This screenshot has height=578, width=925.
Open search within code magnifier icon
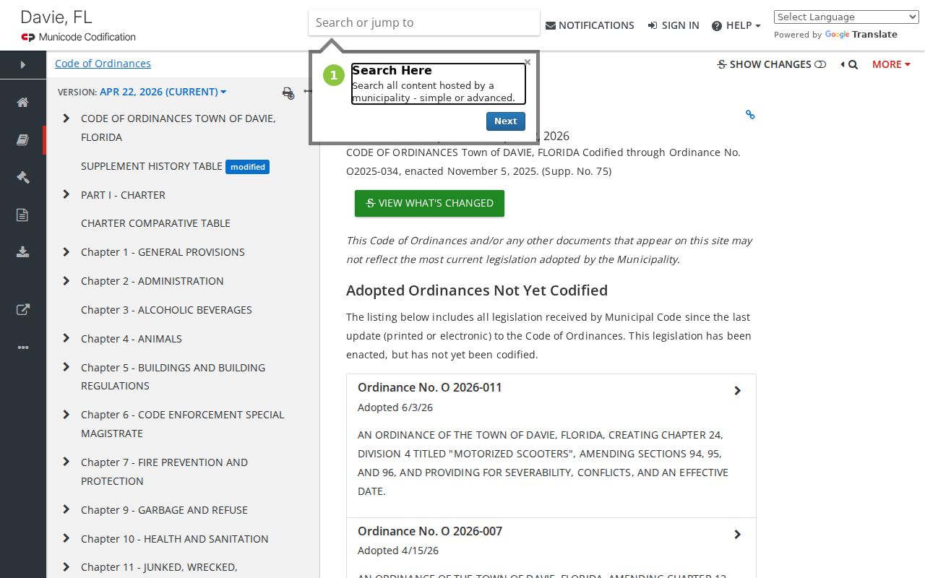tap(853, 64)
